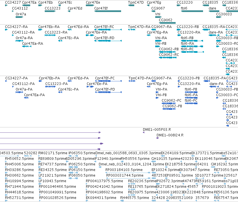Click the dare gene label
Viewport: 238px width, 202px height.
click(x=212, y=8)
